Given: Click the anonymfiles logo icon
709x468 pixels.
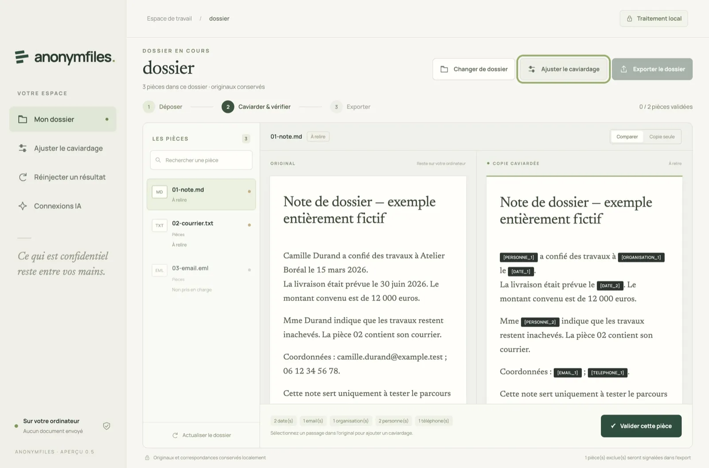Looking at the screenshot, I should [x=22, y=57].
